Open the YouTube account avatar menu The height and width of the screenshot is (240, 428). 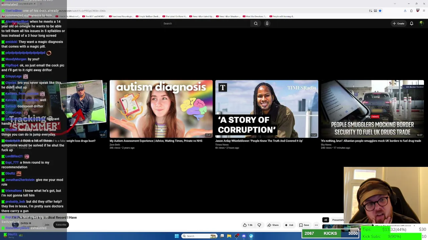click(x=421, y=23)
